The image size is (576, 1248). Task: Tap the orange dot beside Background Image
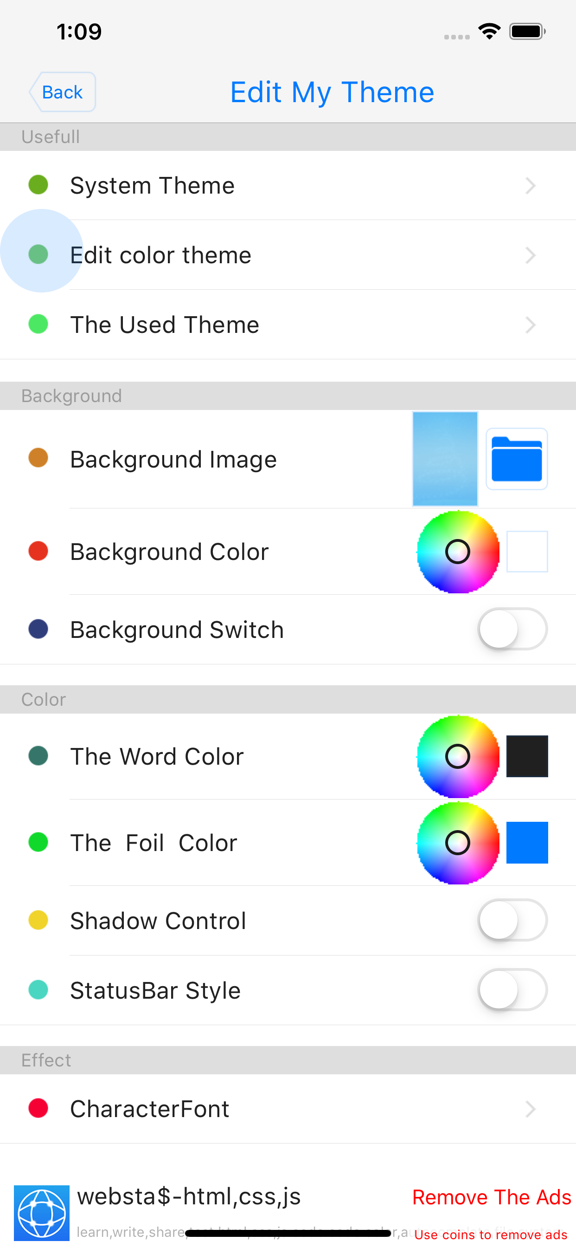click(x=38, y=458)
